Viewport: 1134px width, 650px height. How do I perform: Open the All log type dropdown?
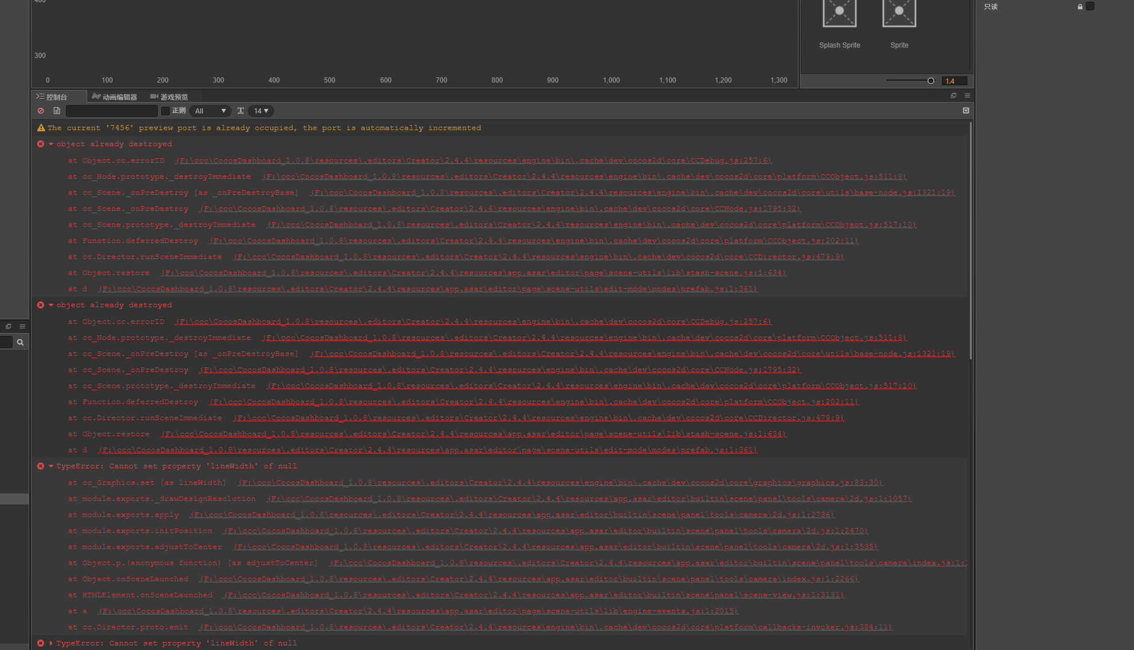[x=210, y=111]
